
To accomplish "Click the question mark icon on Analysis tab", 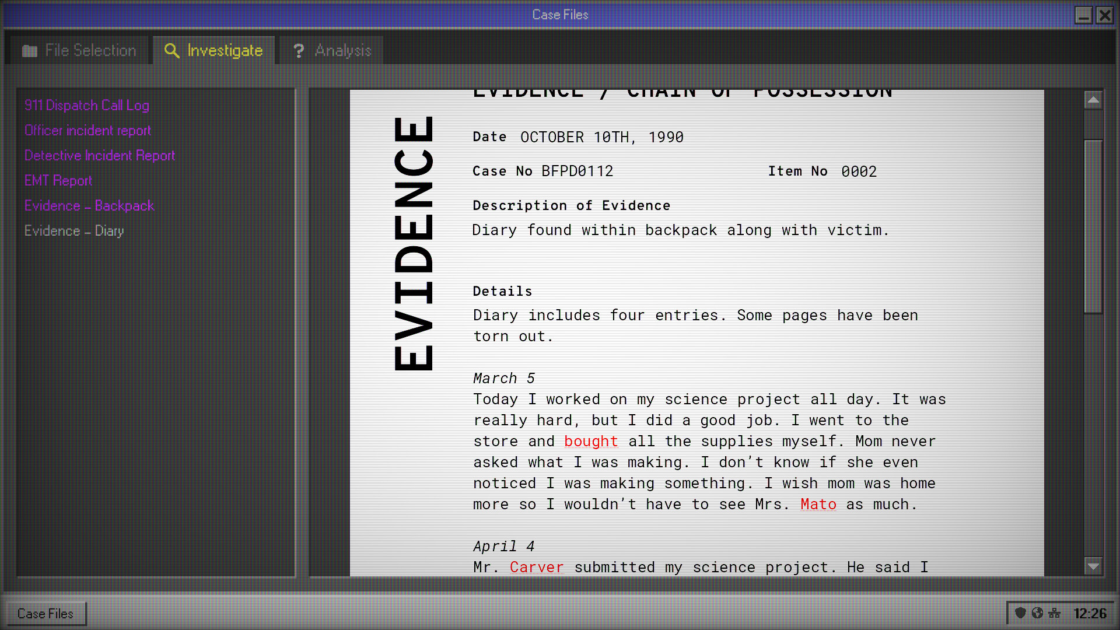I will coord(299,51).
